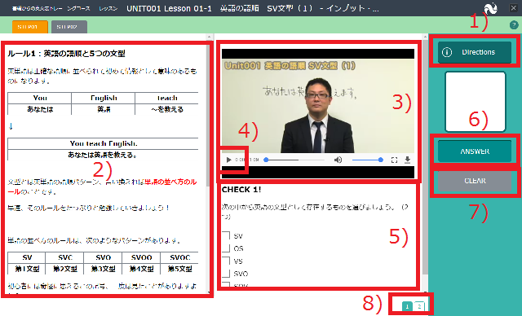Select the SVO checkbox
This screenshot has height=316, width=522.
click(x=226, y=274)
